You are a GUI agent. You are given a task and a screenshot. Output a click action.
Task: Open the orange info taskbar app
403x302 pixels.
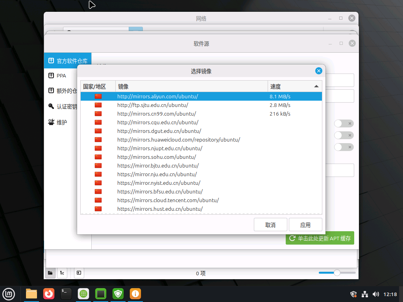(x=135, y=294)
